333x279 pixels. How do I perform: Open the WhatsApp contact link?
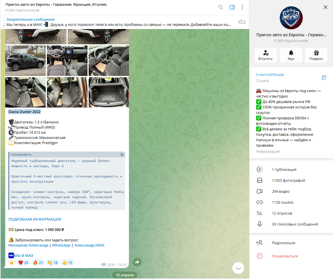(61, 245)
